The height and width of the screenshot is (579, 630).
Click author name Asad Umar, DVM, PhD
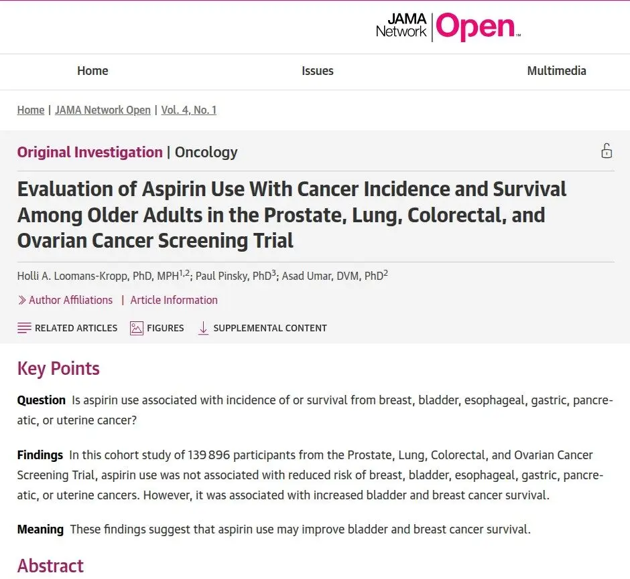[332, 276]
